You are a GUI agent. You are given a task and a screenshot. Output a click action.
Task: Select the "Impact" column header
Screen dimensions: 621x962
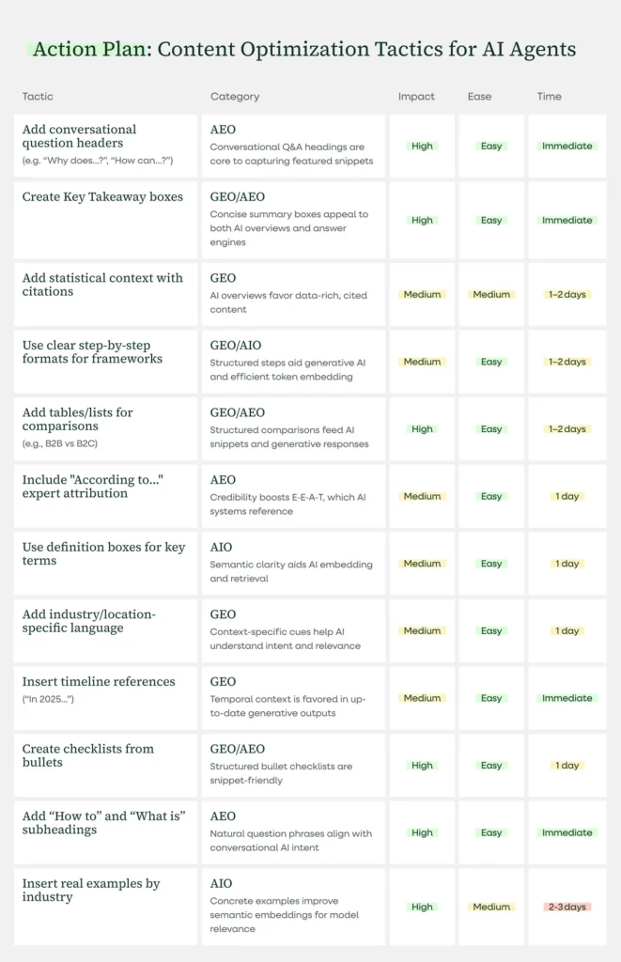pos(416,97)
